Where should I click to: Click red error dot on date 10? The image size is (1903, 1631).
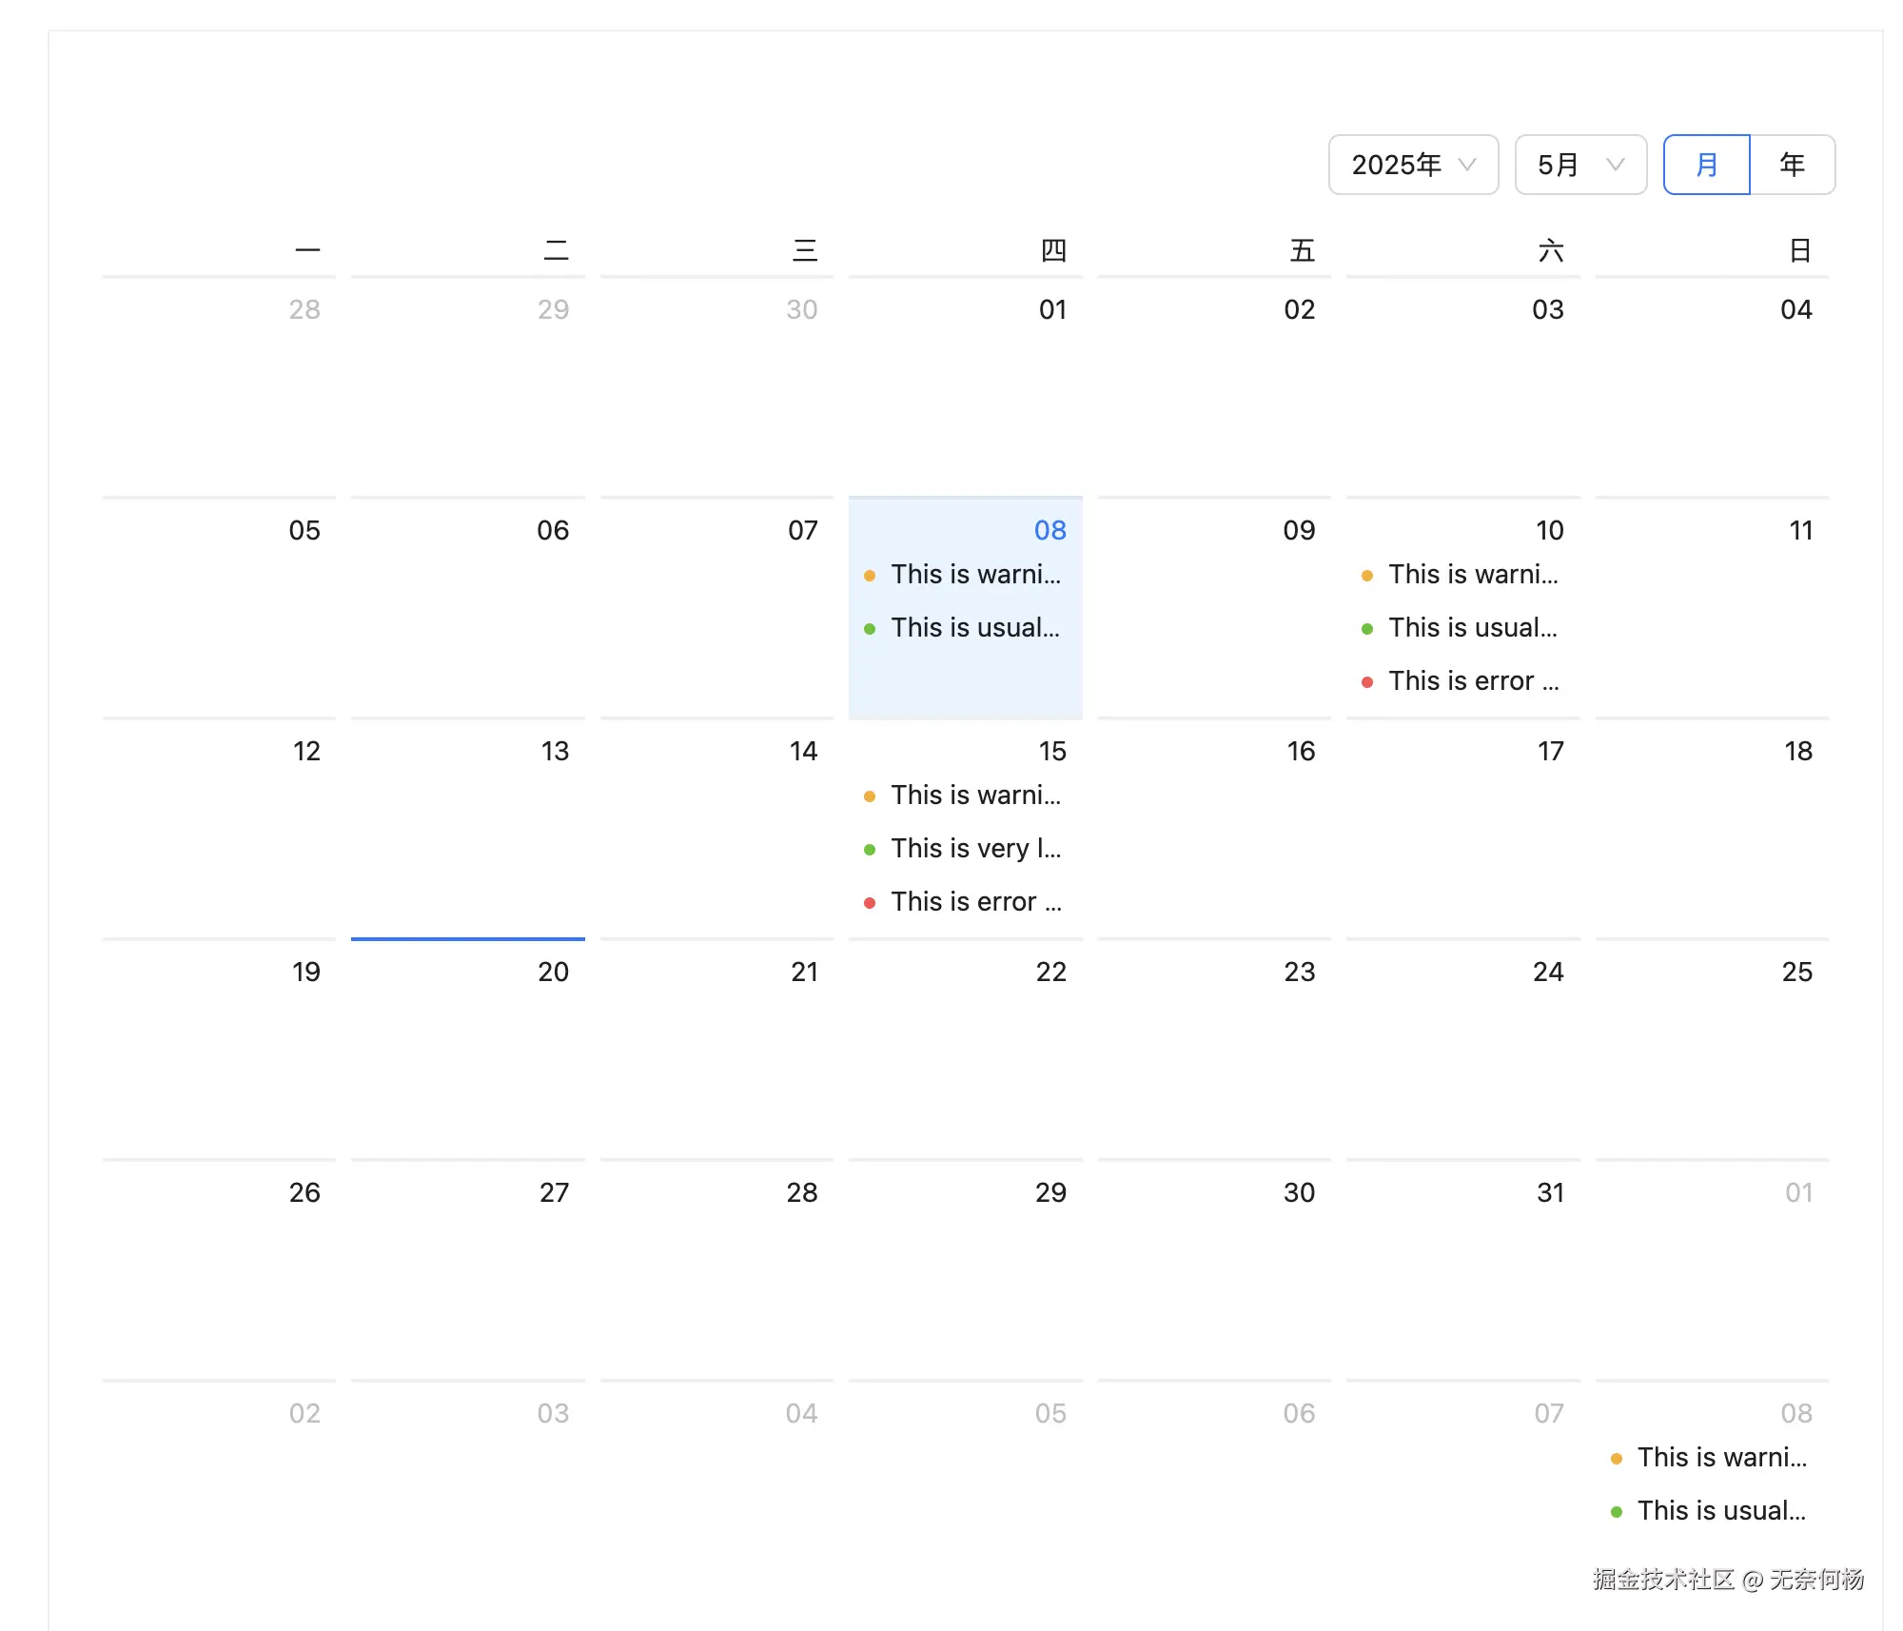[x=1367, y=682]
